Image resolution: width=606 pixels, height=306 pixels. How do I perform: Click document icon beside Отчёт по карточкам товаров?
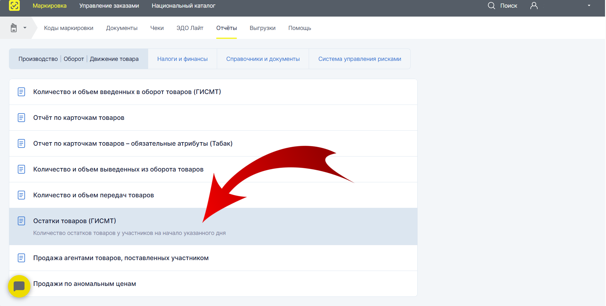pyautogui.click(x=21, y=118)
